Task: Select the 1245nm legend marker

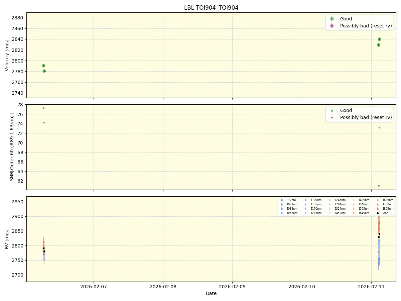Action: coord(329,200)
